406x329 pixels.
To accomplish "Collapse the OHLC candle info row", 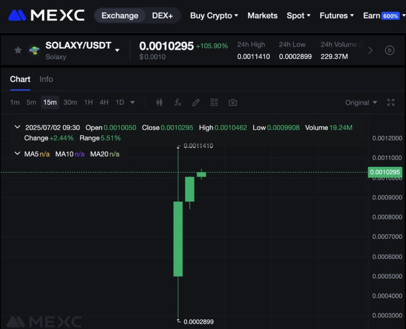I will coord(17,127).
